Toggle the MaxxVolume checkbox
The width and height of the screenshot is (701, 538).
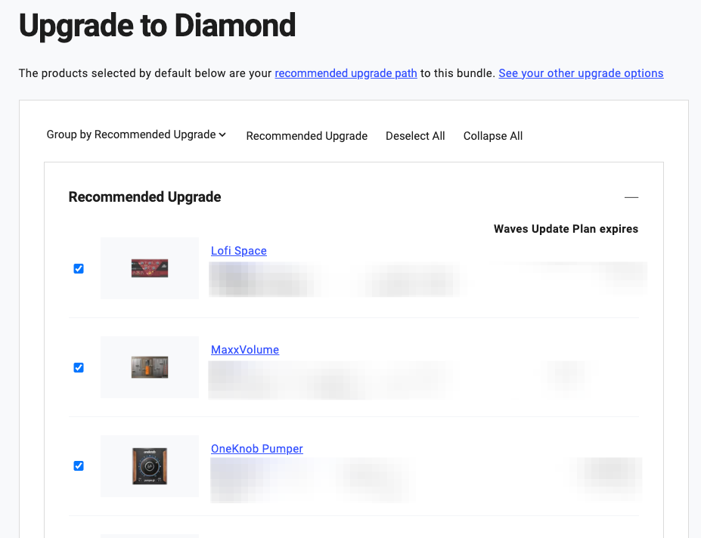point(78,368)
